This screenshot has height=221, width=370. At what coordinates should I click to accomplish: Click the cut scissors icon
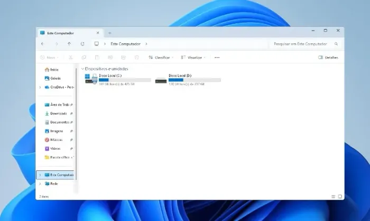[x=70, y=57]
